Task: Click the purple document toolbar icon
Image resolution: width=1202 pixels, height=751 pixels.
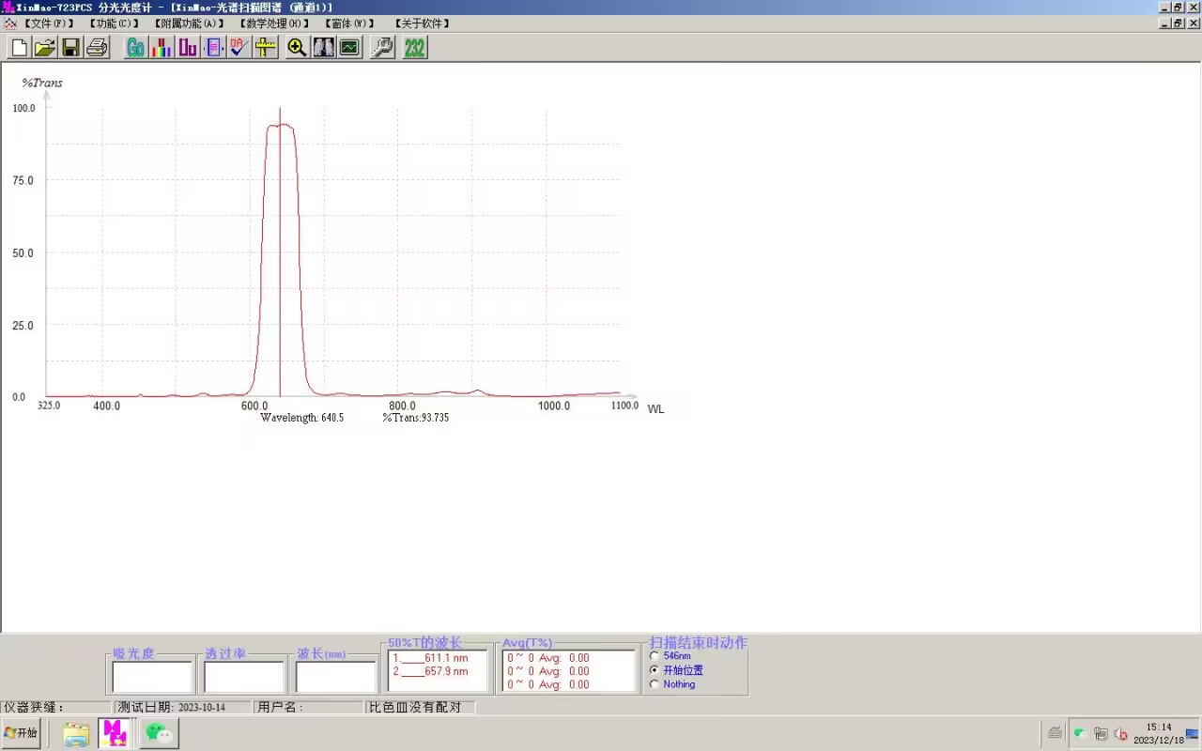Action: point(215,47)
